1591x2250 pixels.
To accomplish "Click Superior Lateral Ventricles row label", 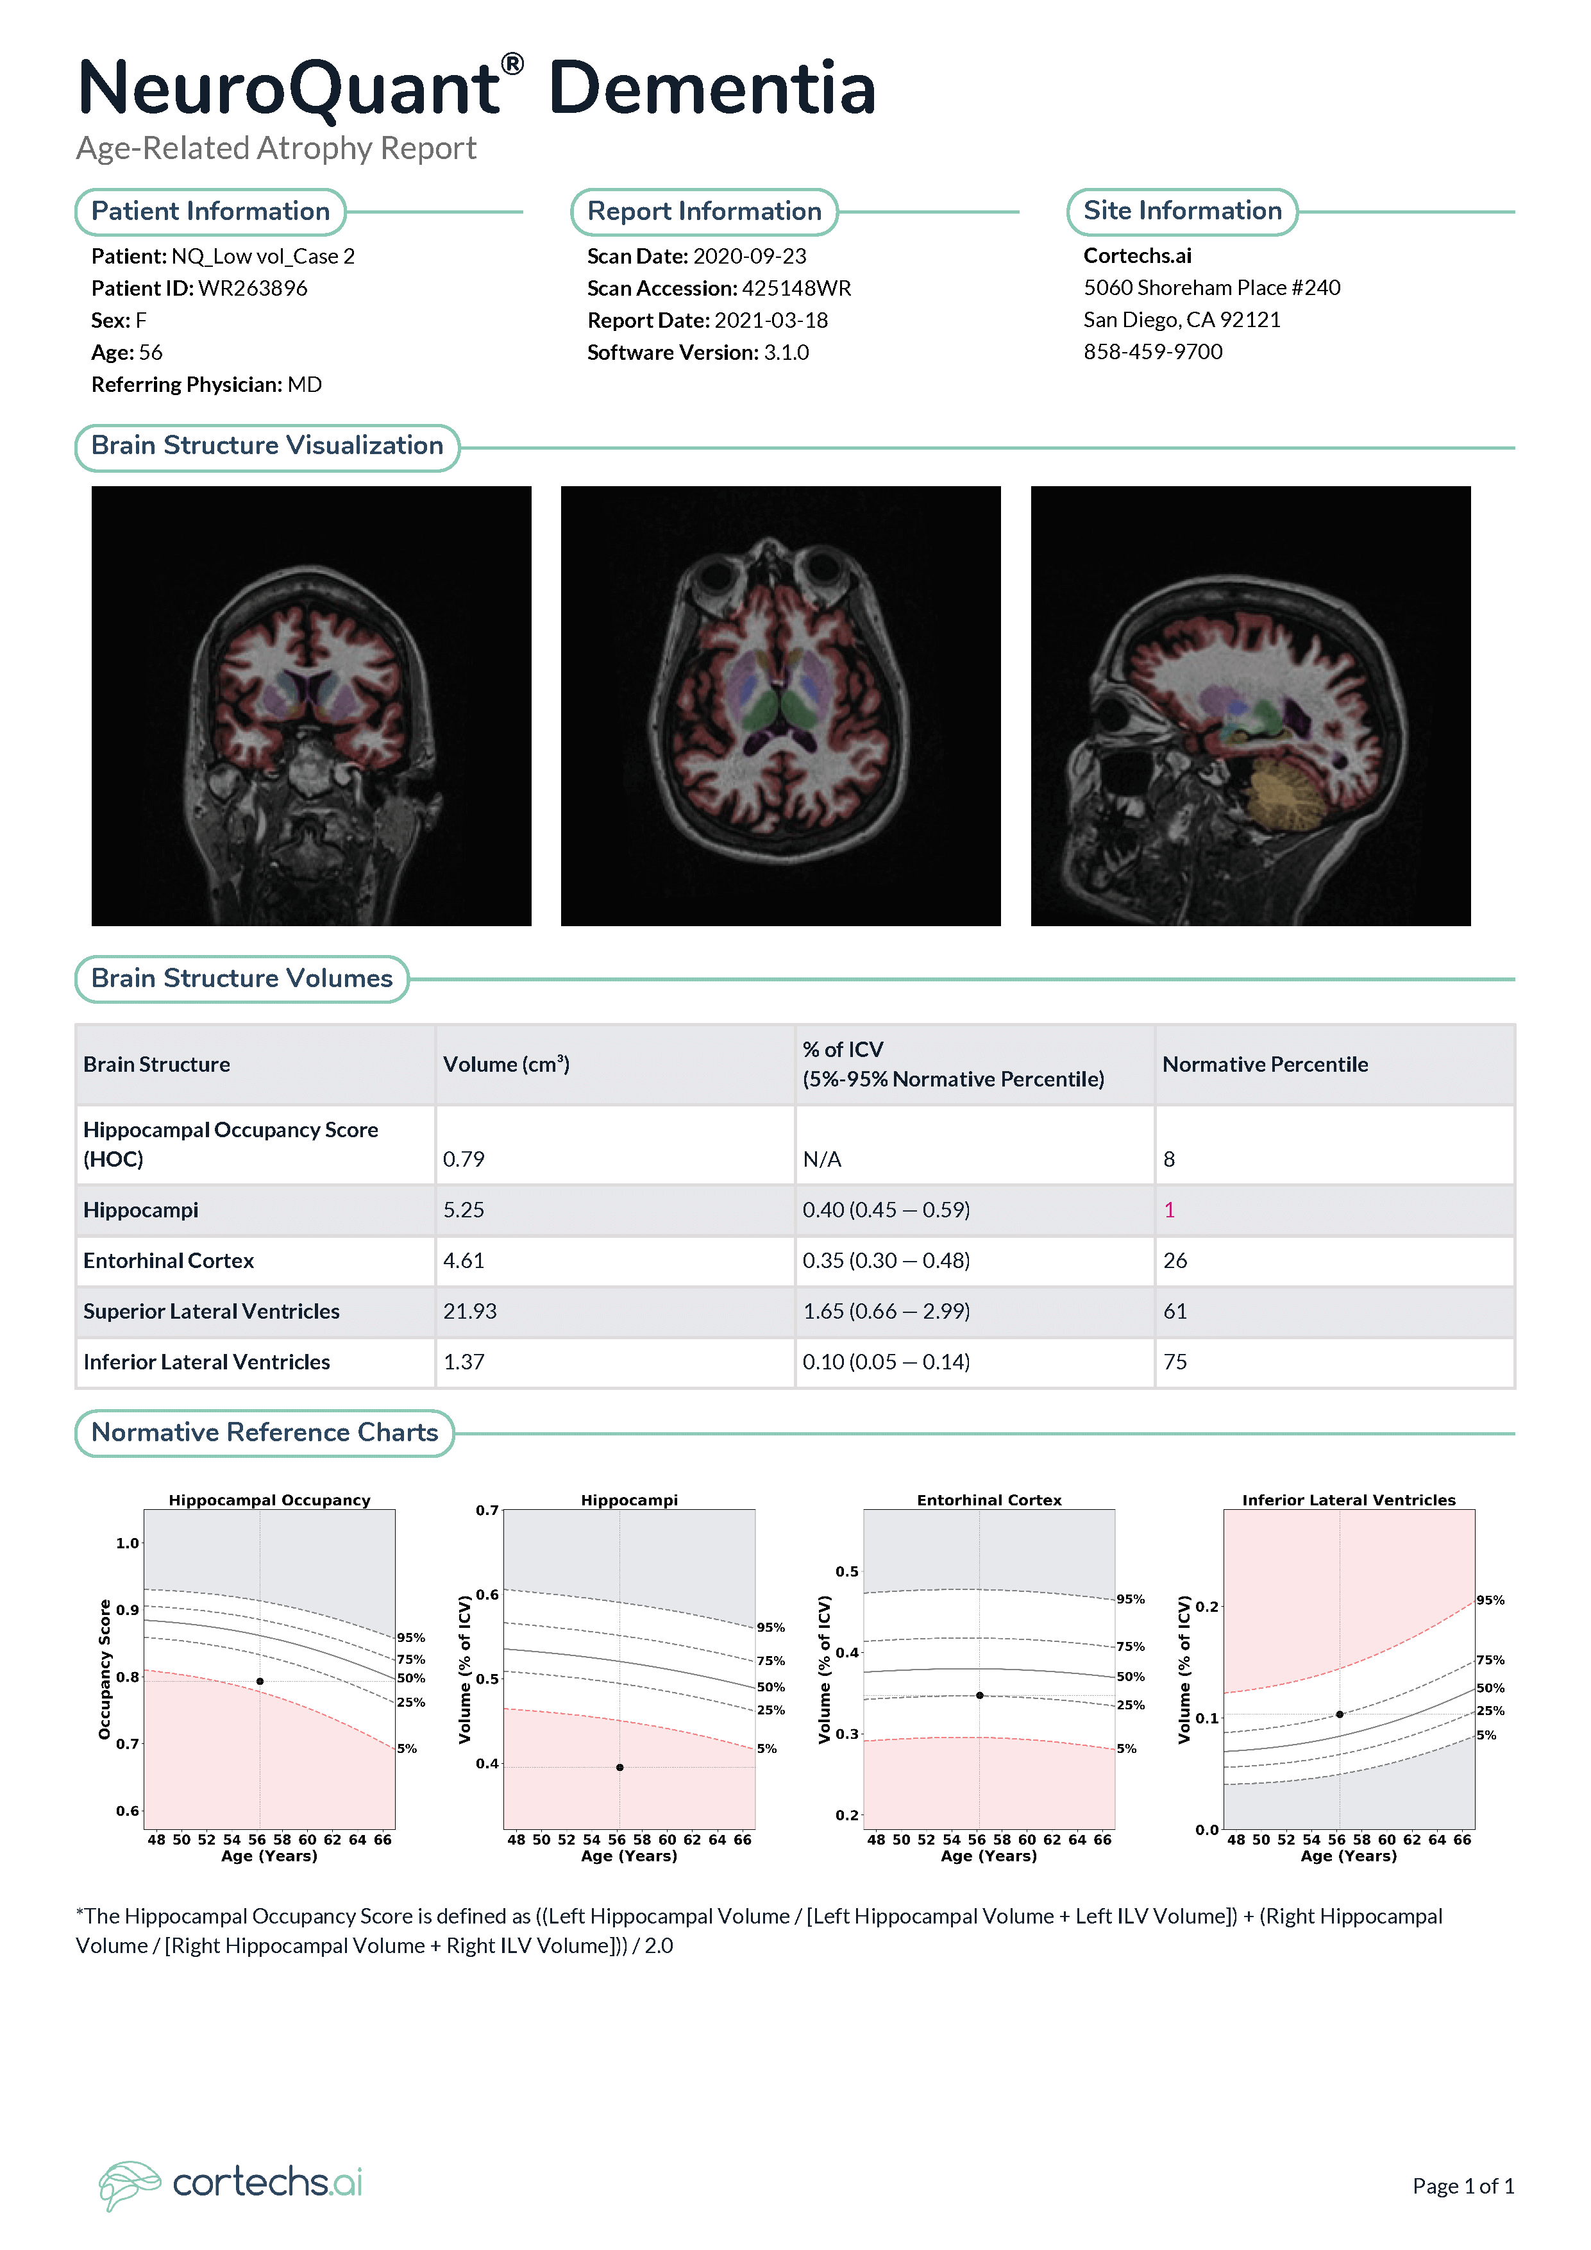I will tap(212, 1312).
